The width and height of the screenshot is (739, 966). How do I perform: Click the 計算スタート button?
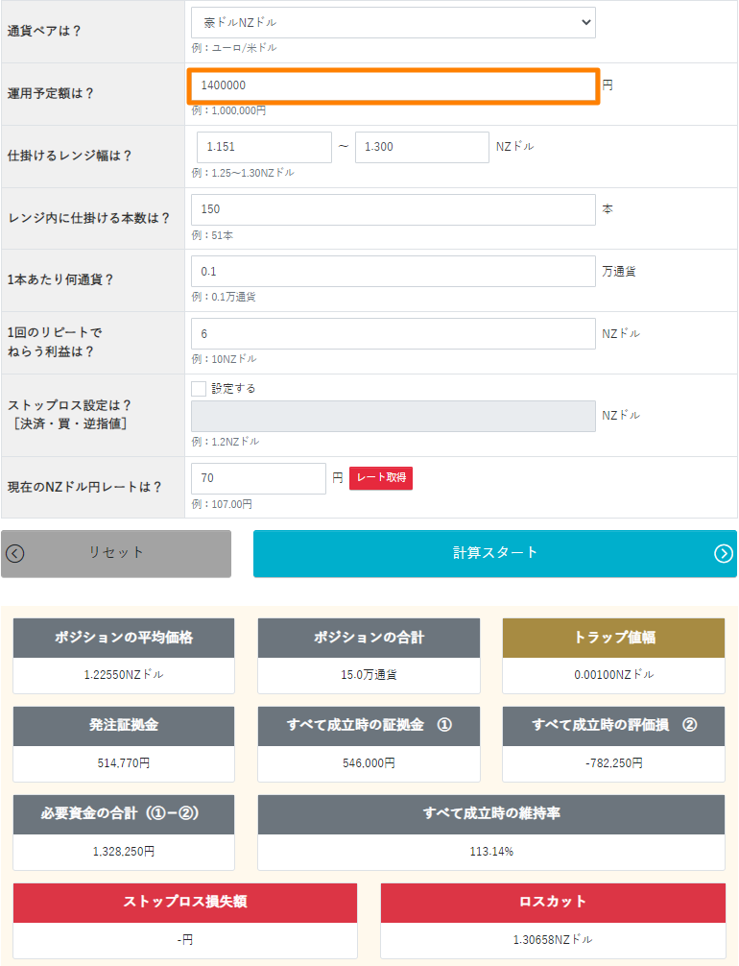(495, 554)
